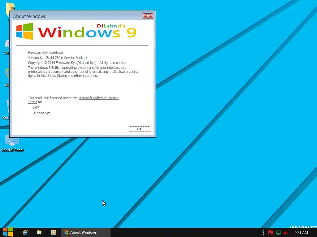
Task: Click the DiLshad Sys licensee line
Action: [41, 113]
